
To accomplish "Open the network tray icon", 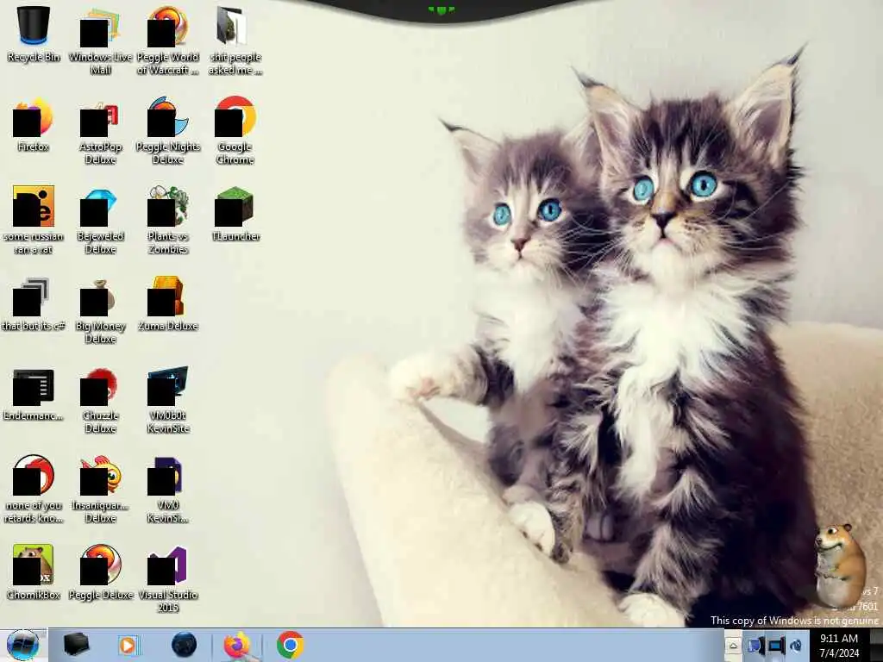I will click(x=776, y=646).
